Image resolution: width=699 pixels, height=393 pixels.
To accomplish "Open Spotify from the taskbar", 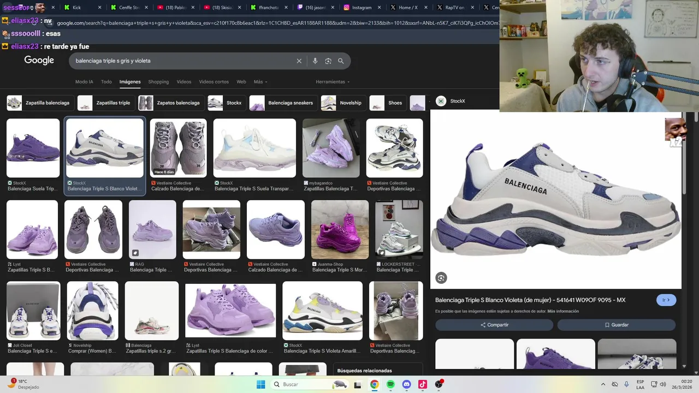I will click(x=390, y=384).
